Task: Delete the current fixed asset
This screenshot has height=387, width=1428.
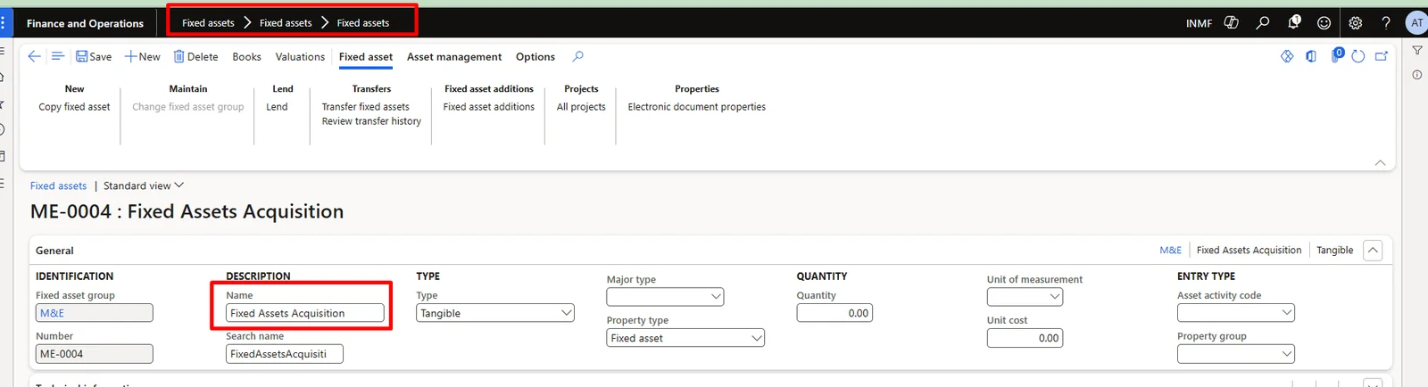Action: tap(195, 56)
